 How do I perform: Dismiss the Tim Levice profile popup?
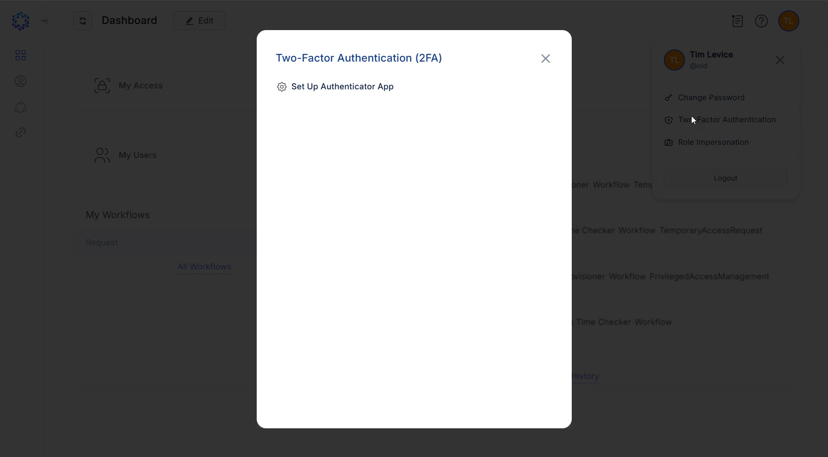click(x=780, y=60)
